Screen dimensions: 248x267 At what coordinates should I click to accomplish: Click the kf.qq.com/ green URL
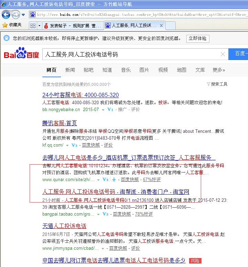click(x=53, y=145)
